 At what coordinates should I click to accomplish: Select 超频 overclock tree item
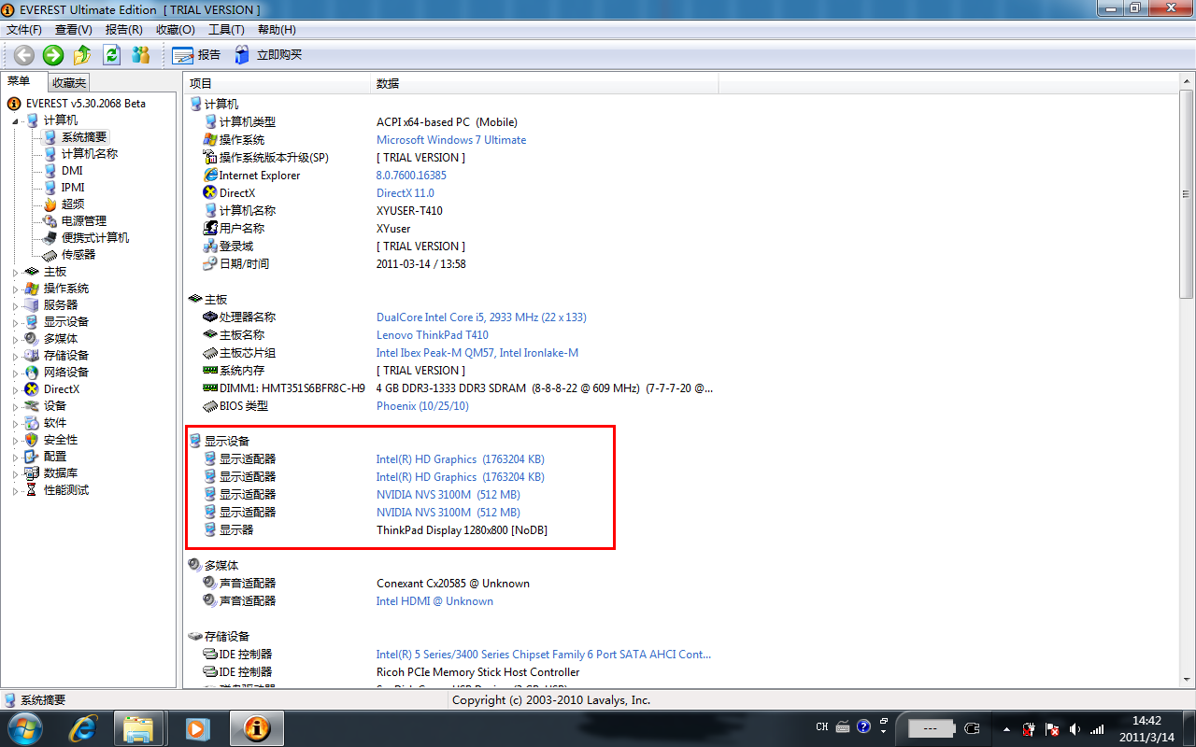coord(73,204)
